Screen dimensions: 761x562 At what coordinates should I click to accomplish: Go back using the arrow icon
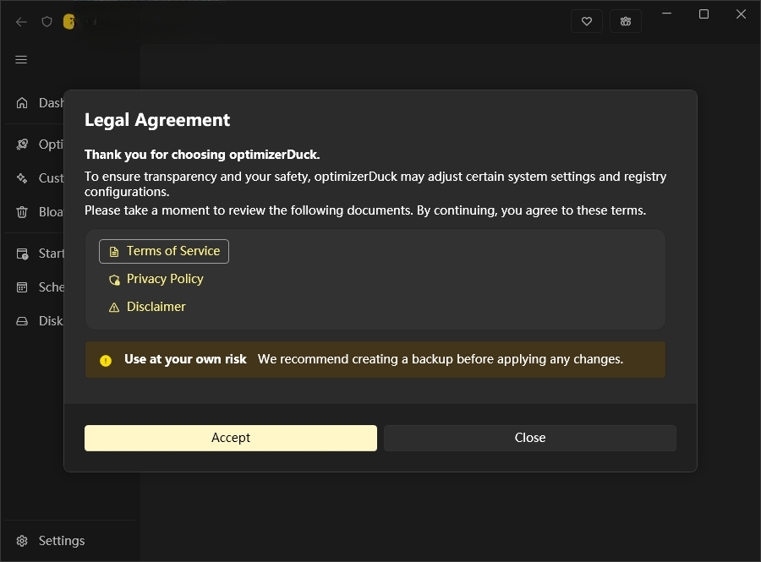[x=21, y=22]
